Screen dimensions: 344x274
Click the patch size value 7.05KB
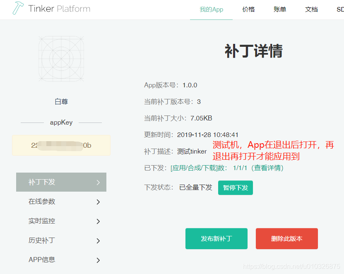(x=201, y=118)
